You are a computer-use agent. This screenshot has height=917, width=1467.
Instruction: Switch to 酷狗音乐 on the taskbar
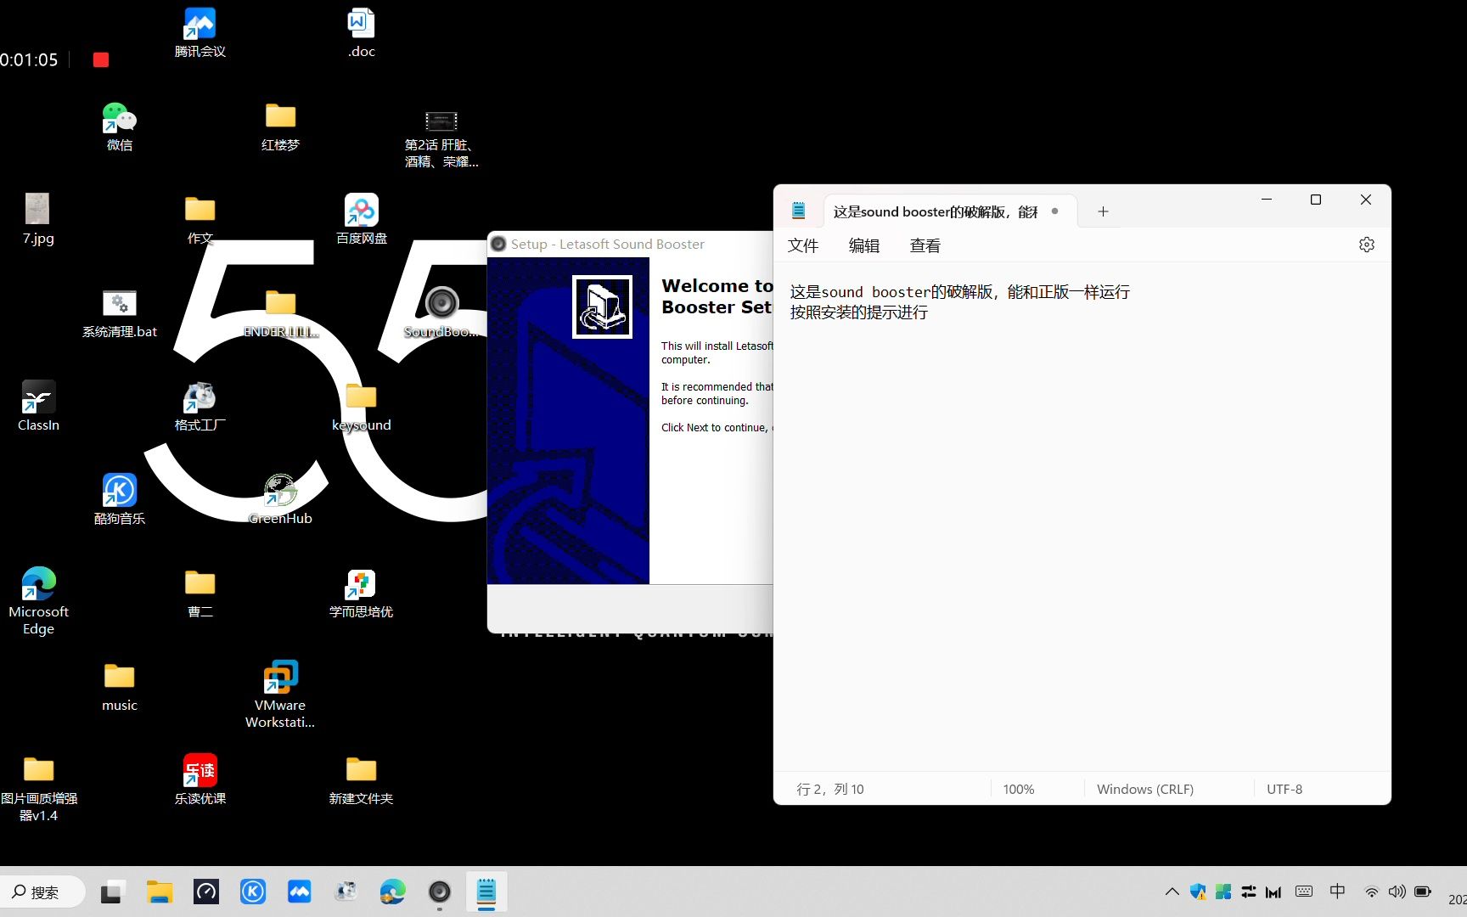(253, 892)
